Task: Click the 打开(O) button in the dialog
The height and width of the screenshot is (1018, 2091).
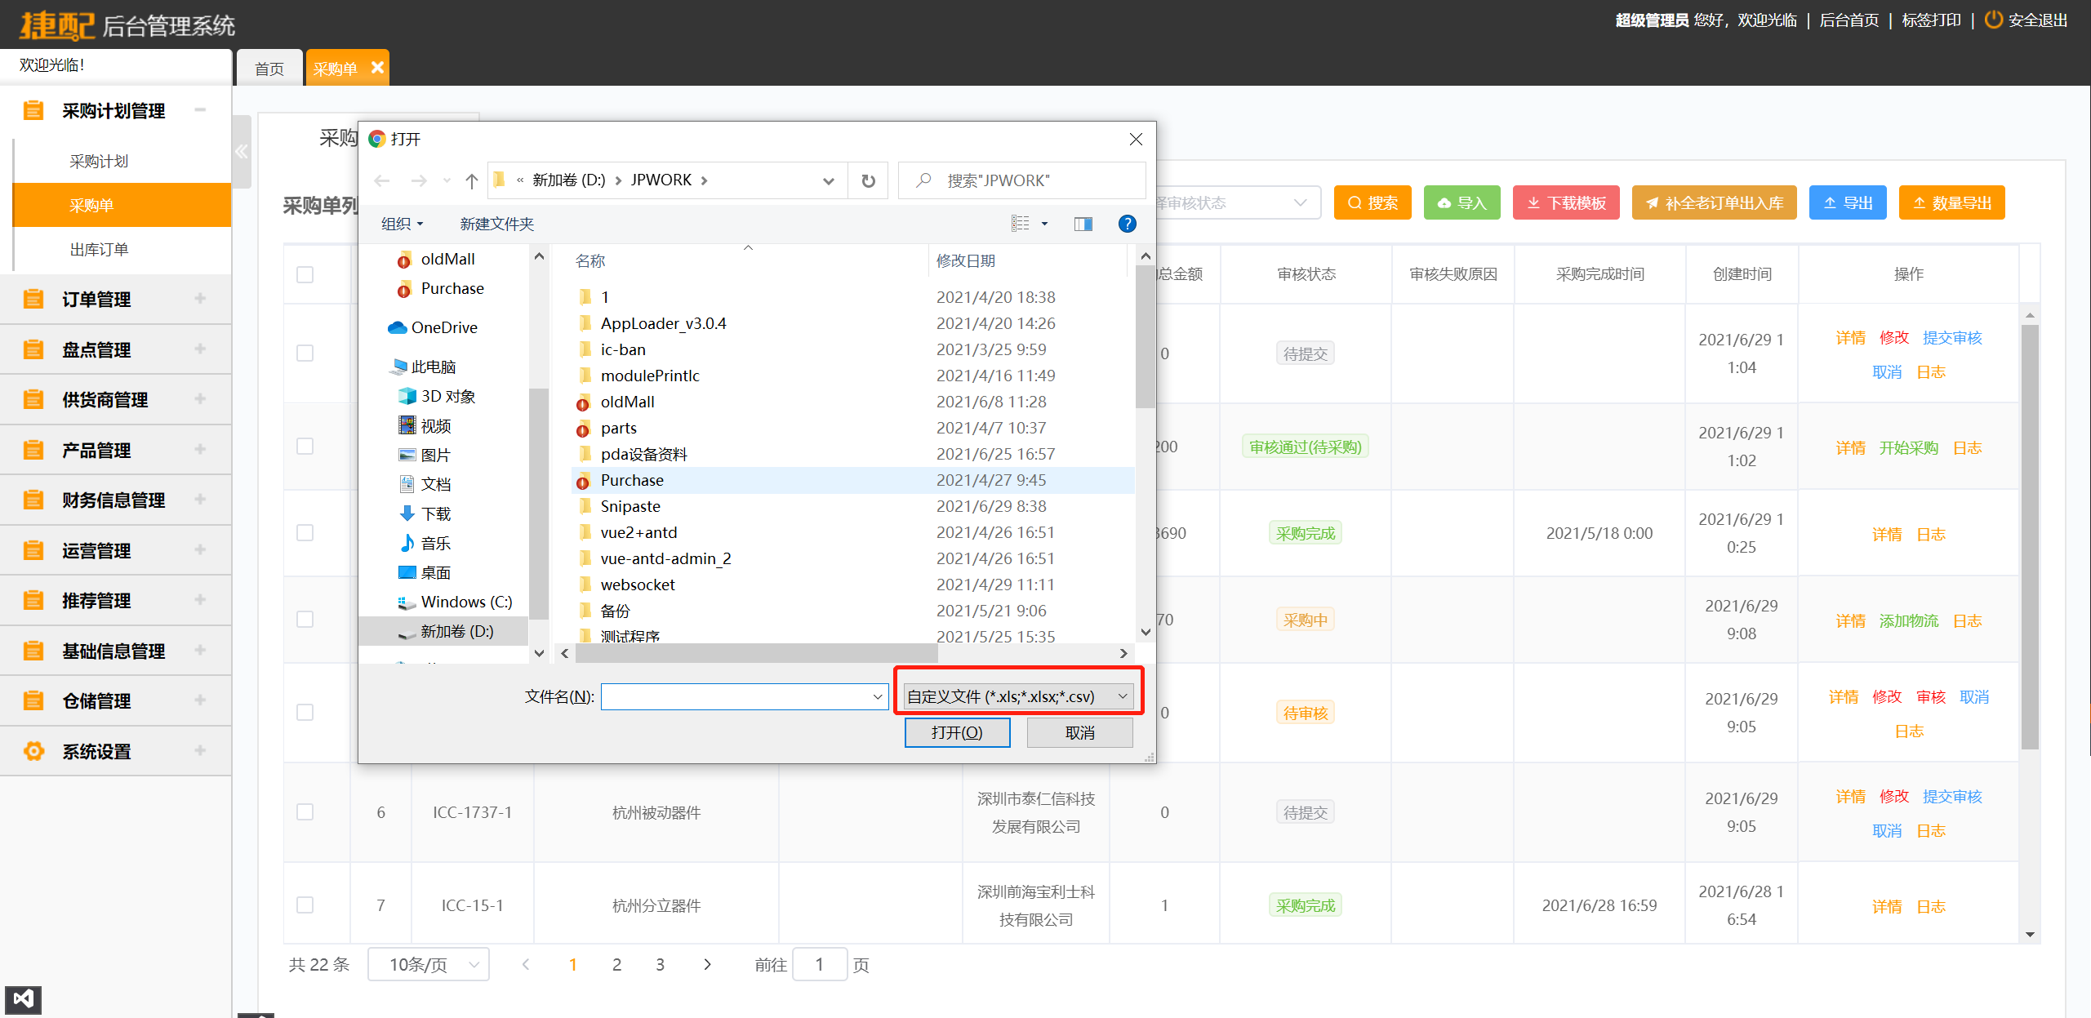Action: [x=957, y=731]
